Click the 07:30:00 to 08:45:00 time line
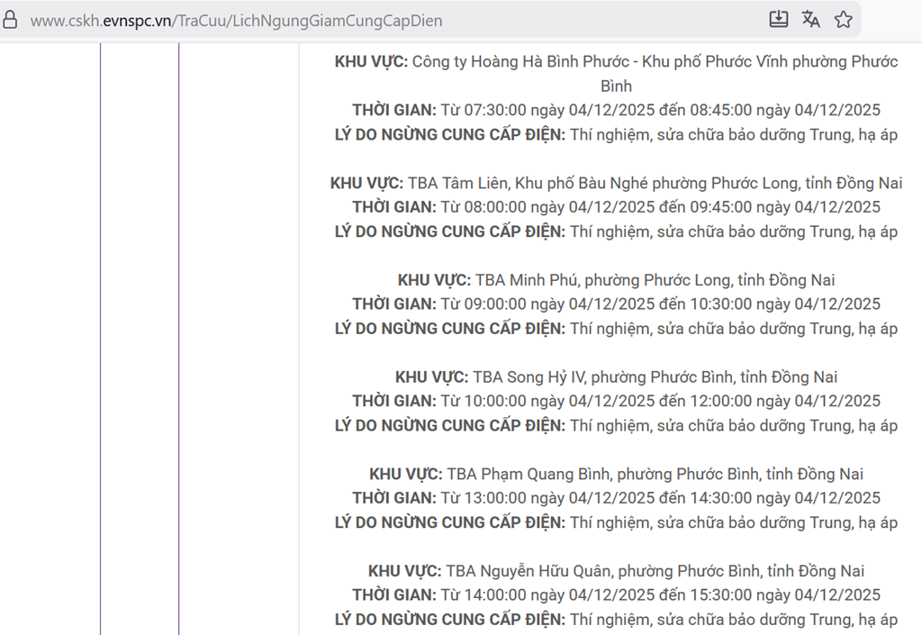 coord(616,111)
